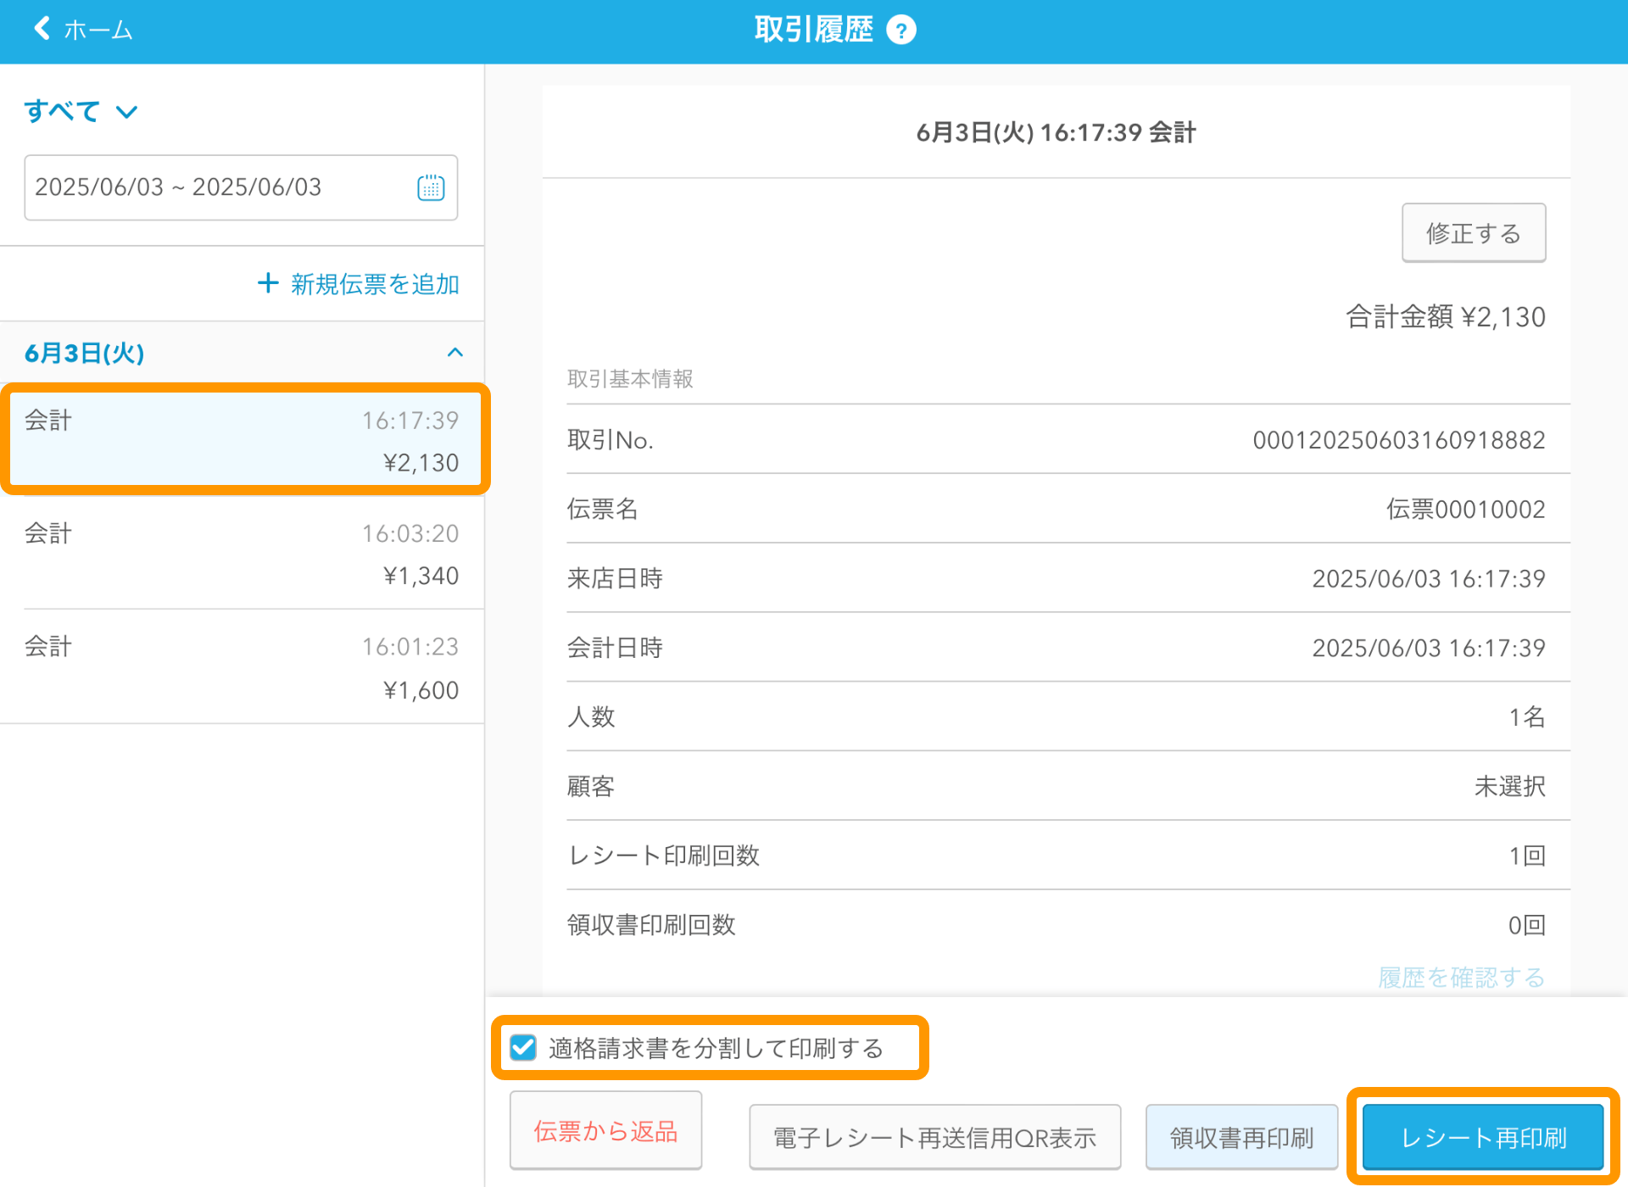Select the 16:17:39 ¥2,130 transaction
The height and width of the screenshot is (1187, 1628).
(x=244, y=440)
